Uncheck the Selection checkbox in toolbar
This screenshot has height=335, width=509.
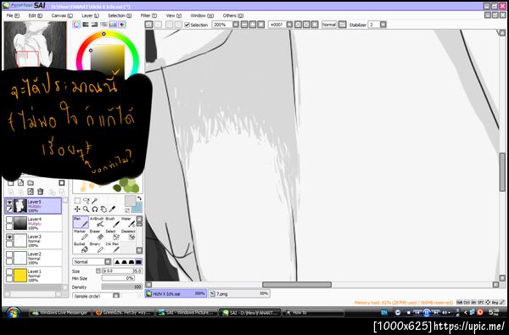click(x=187, y=25)
